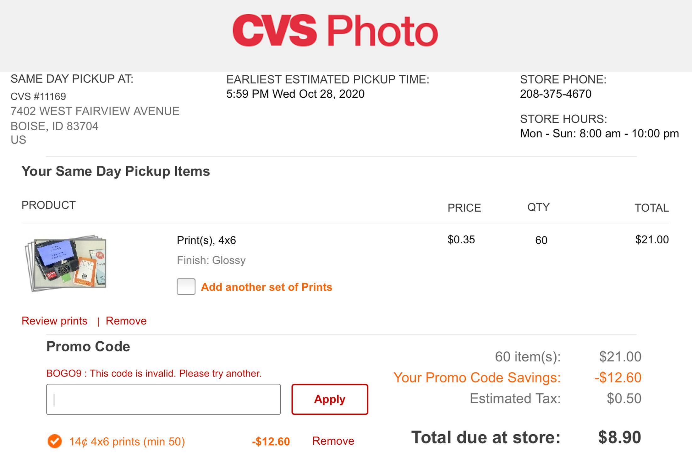Remove the 4x6 prints item from the order
The width and height of the screenshot is (692, 461).
(126, 321)
